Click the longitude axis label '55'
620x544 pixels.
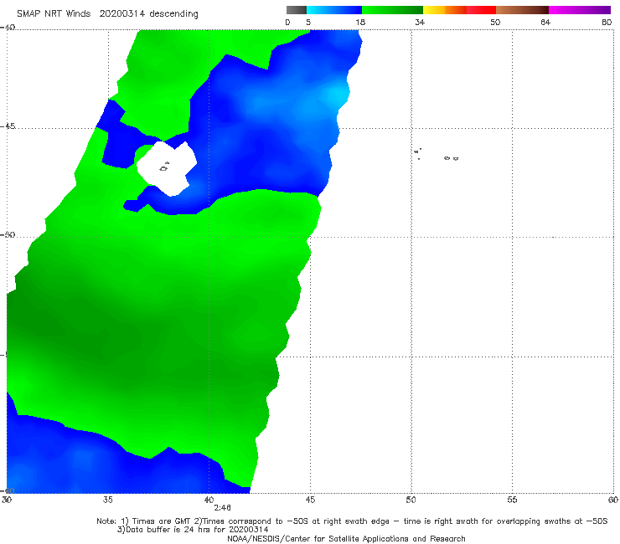coord(512,500)
